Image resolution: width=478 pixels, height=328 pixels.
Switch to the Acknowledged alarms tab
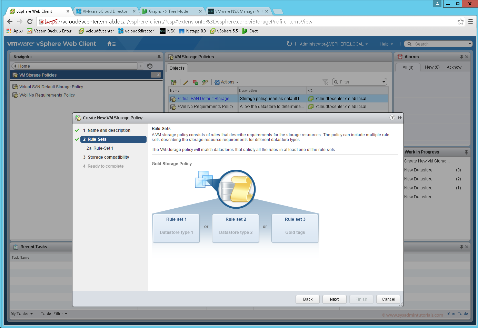pos(456,67)
